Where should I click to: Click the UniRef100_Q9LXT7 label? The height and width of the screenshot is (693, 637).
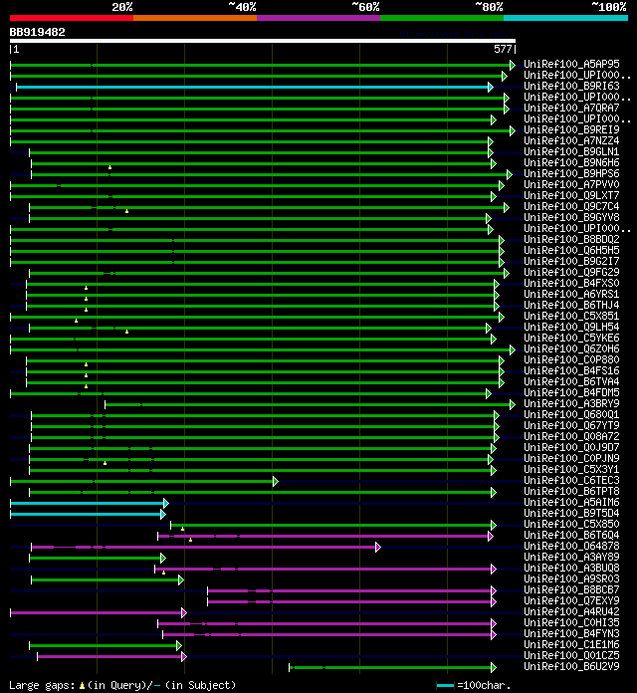571,195
